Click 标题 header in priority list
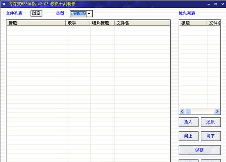Image resolution: width=226 pixels, height=162 pixels. coord(193,23)
